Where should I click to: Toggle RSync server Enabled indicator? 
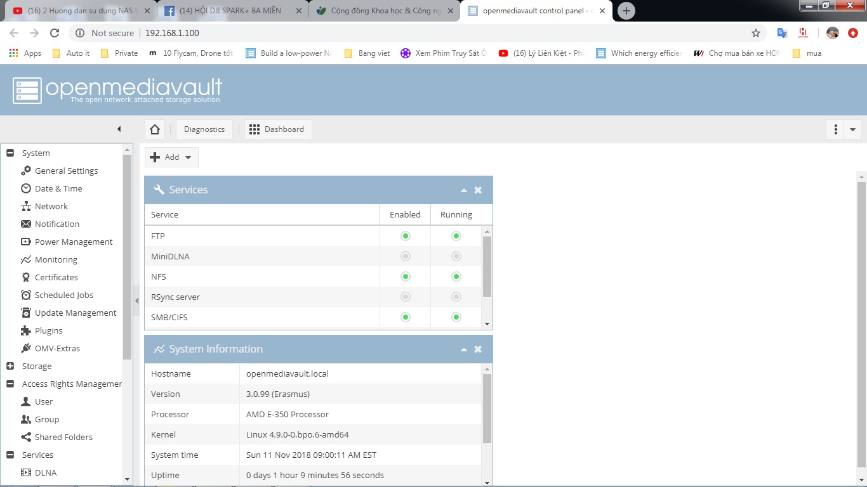[406, 297]
